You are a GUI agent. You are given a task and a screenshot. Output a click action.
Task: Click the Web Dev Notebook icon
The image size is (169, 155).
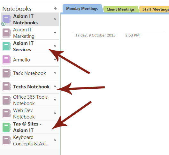click(6, 114)
